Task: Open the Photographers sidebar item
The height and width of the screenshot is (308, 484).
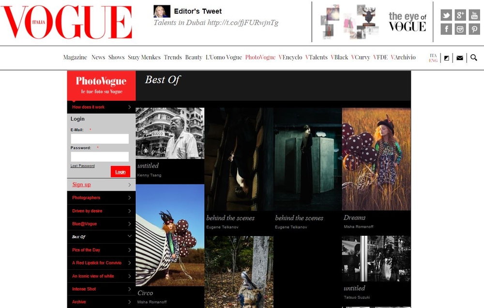Action: click(101, 198)
